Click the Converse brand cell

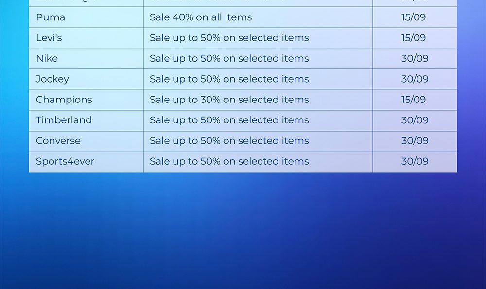(x=58, y=141)
